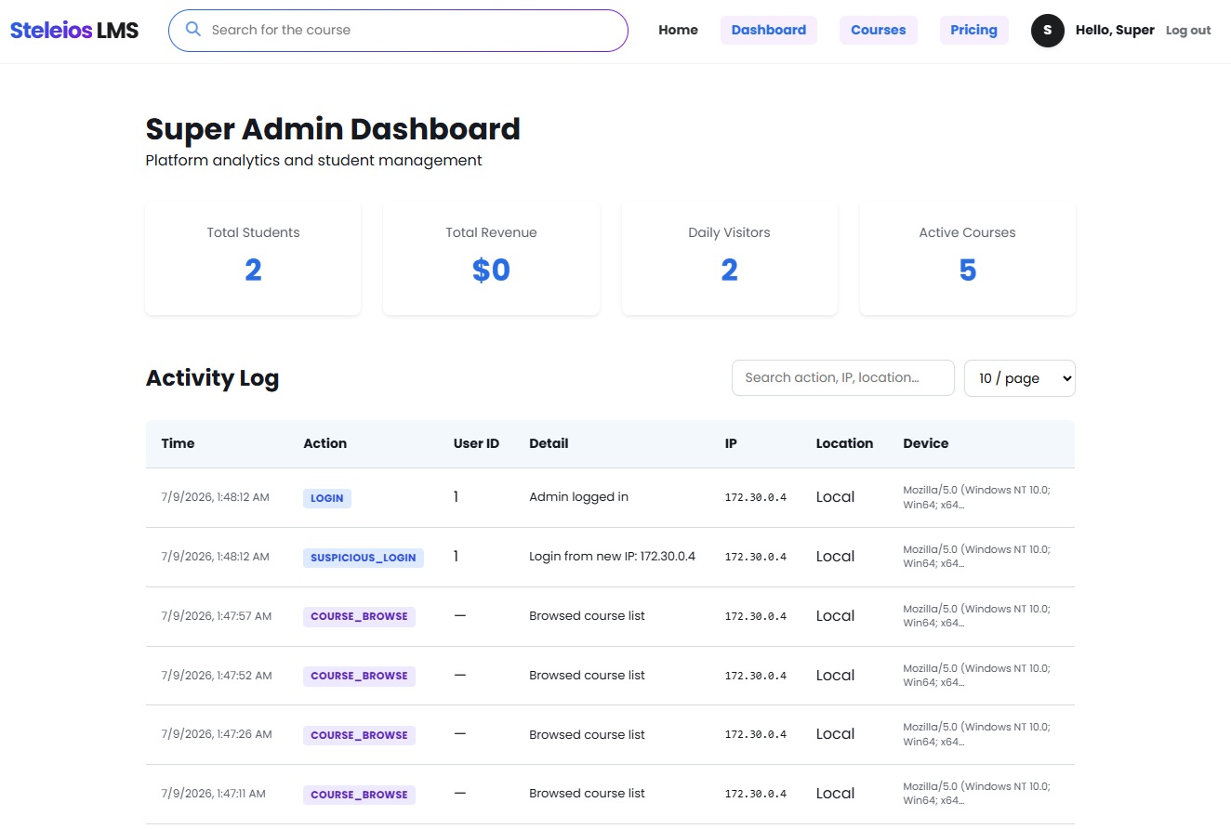This screenshot has height=829, width=1231.
Task: Click the search magnifier icon in header
Action: (193, 29)
